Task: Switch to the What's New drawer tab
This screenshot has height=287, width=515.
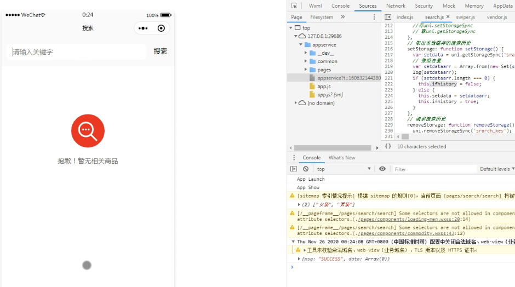Action: 341,158
